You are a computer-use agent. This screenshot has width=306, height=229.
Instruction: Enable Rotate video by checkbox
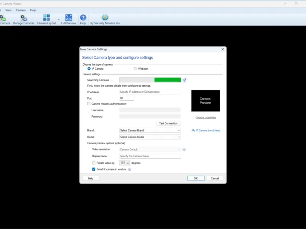[94, 163]
